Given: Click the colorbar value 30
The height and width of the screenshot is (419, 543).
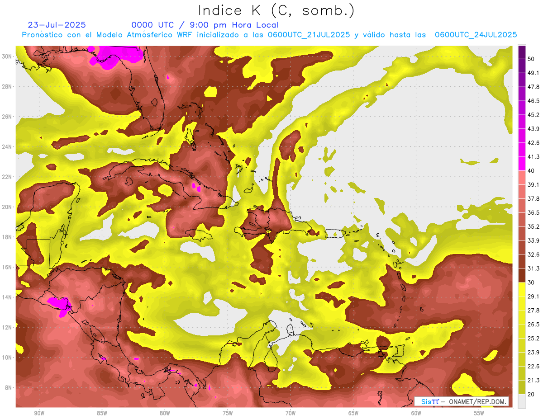Looking at the screenshot, I should tap(531, 282).
